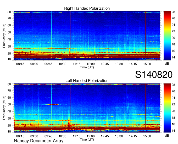Click the 12:45 tick on Right Handed time axis
Viewport: 178px width, 144px height.
pyautogui.click(x=105, y=64)
